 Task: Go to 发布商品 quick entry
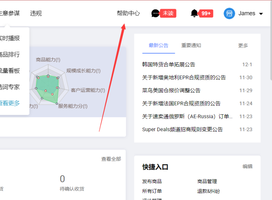point(152,182)
